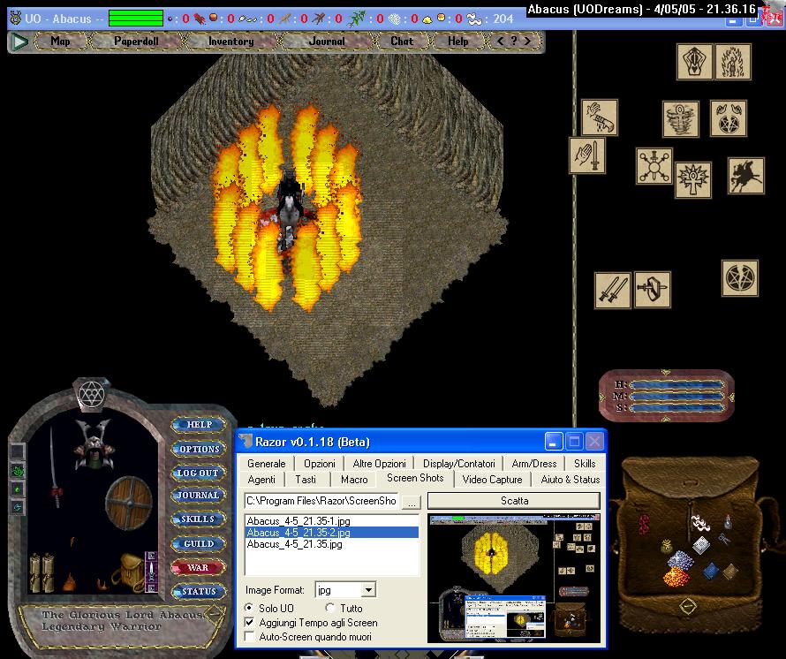786x659 pixels.
Task: Open the Display/Contatori tab
Action: [x=458, y=464]
